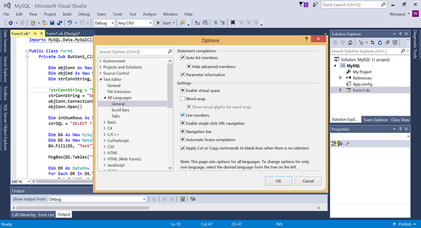Screen dimensions: 421x228
Task: Uncheck the Auto list members checkbox
Action: 183,57
